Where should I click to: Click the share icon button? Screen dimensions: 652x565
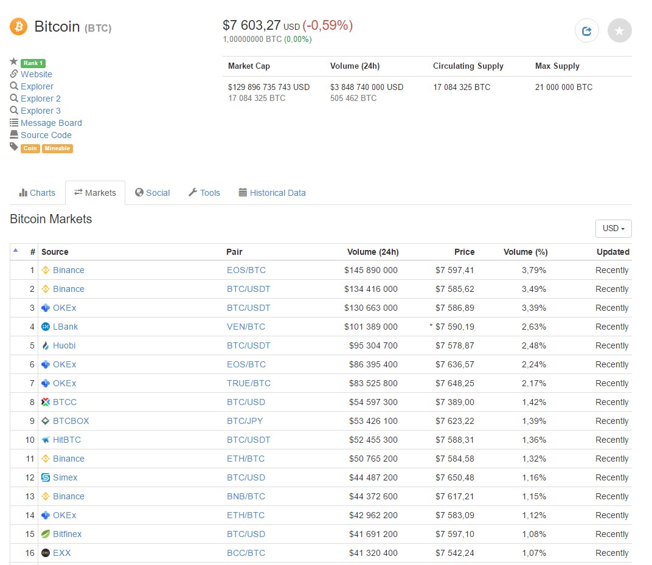(x=587, y=31)
